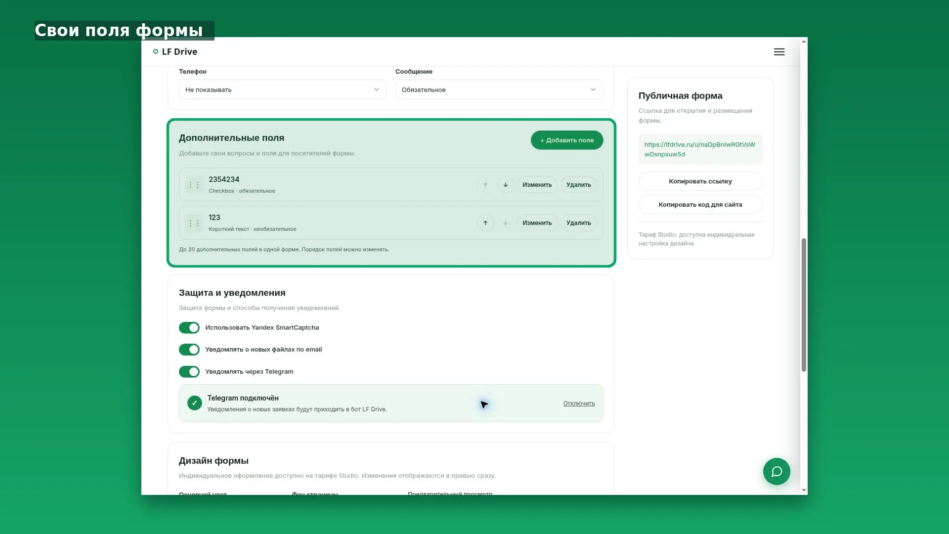949x534 pixels.
Task: Move field 123 up with arrow
Action: (485, 223)
